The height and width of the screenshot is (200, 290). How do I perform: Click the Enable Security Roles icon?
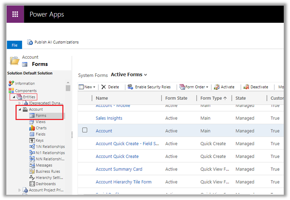click(x=130, y=87)
